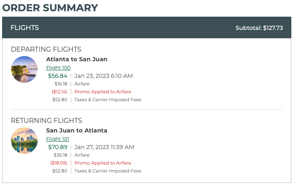Click the RETURNING FLIGHTS heading
Viewport: 293px width, 185px height.
coord(47,121)
